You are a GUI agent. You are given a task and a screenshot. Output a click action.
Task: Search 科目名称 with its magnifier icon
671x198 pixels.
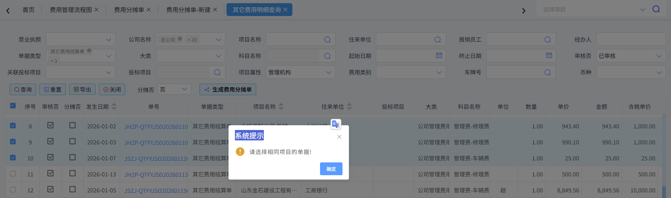coord(327,56)
